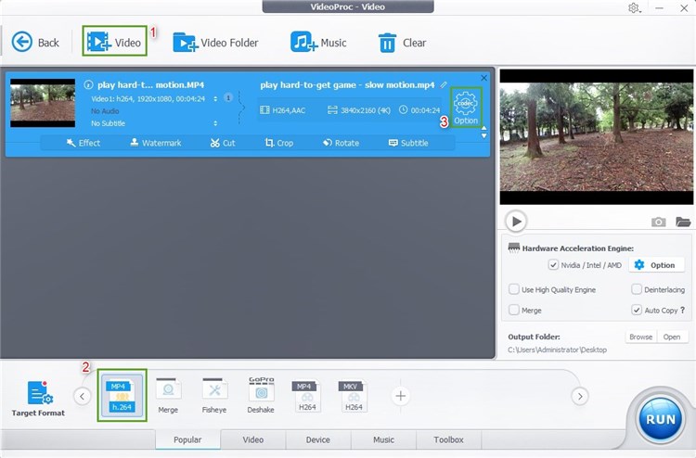Play the preview video

516,221
